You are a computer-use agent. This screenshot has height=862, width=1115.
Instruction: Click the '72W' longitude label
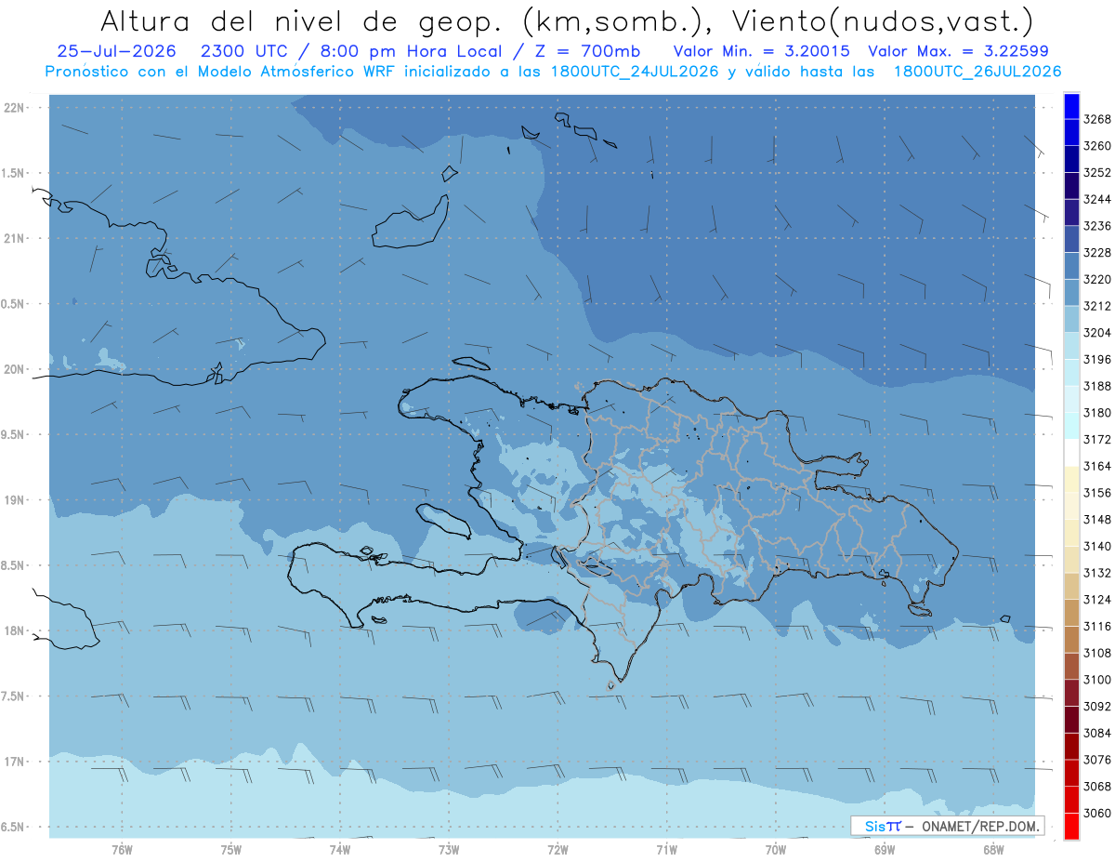557,849
